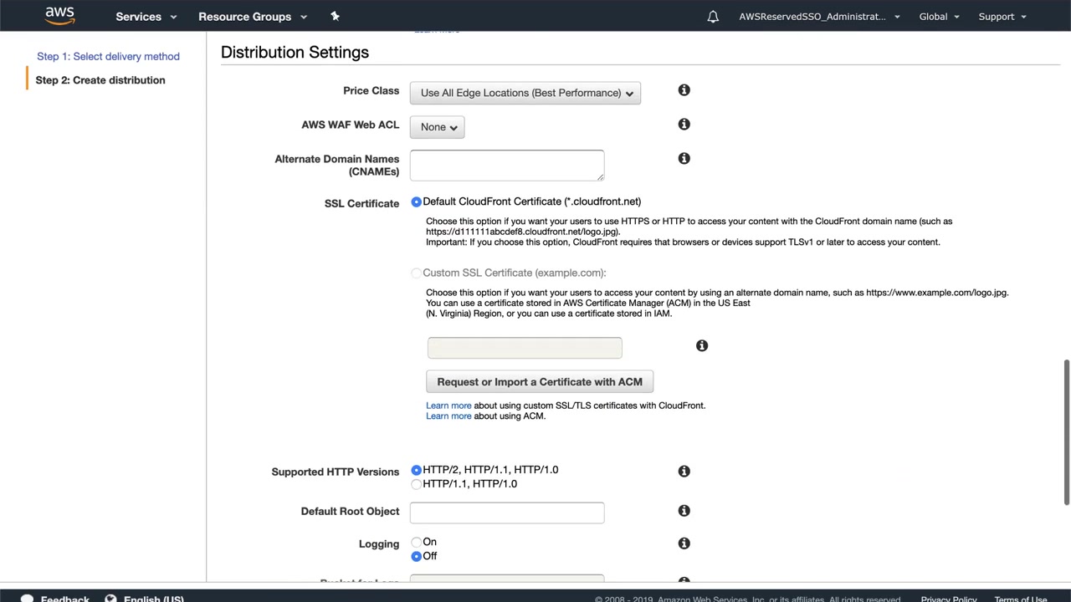
Task: Open the Global region dropdown
Action: pos(939,17)
